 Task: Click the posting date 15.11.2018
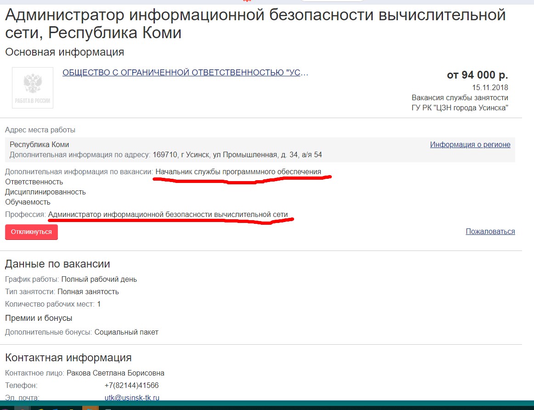click(490, 87)
